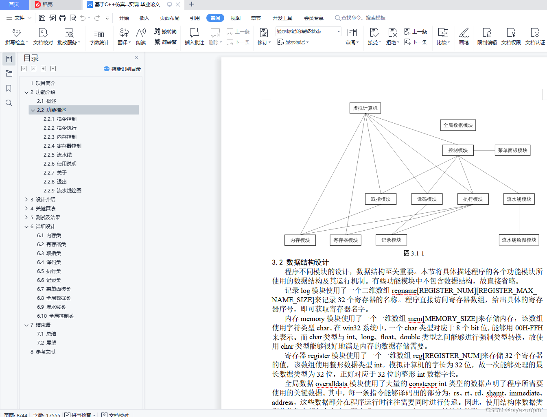Start 朗读 read aloud
Screen dimensions: 547x417
141,36
